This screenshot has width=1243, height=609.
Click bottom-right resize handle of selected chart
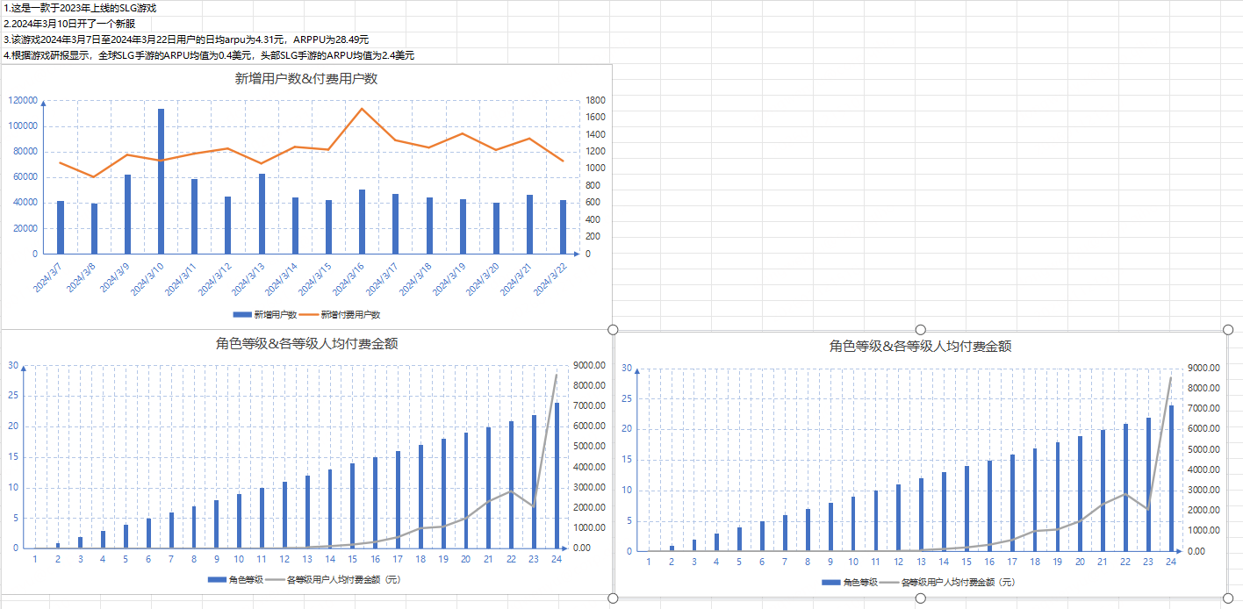1227,598
